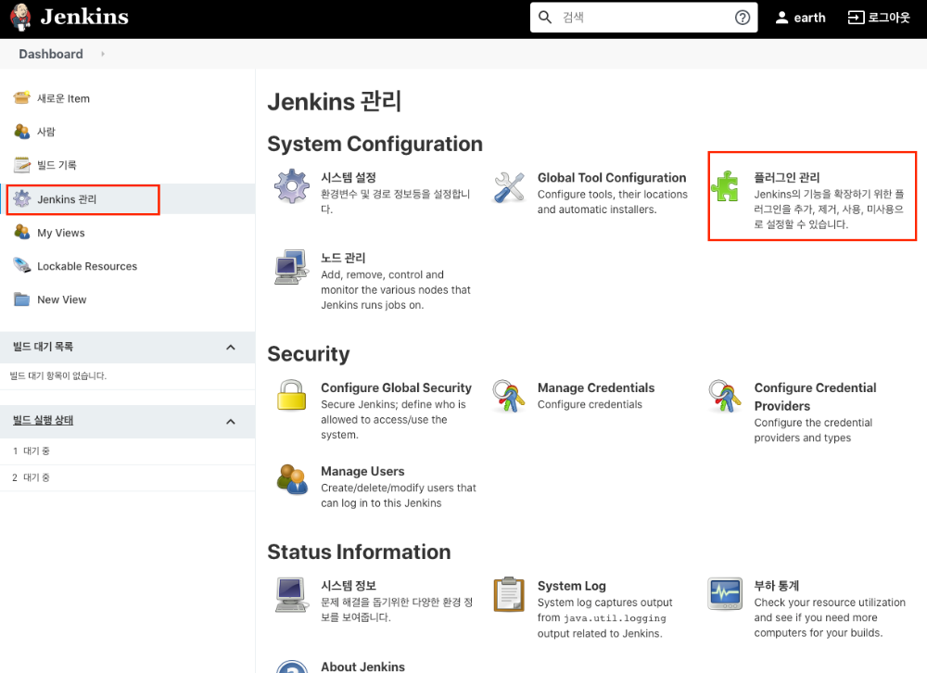Open 빌드 기록 in the sidebar

57,164
